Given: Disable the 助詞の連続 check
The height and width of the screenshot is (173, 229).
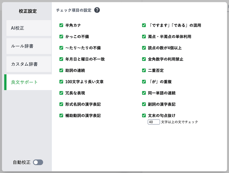Looking at the screenshot, I should click(x=61, y=70).
